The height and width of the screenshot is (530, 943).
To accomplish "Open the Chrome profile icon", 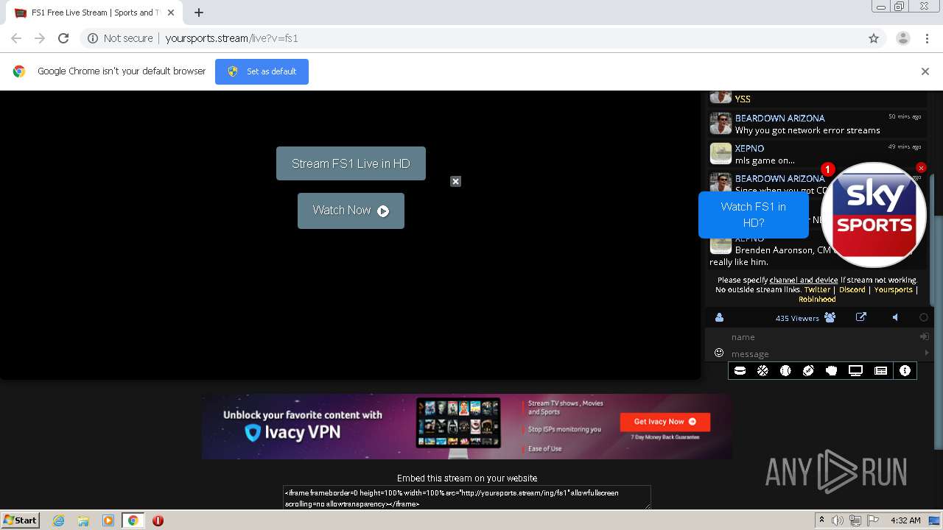I will pos(902,38).
